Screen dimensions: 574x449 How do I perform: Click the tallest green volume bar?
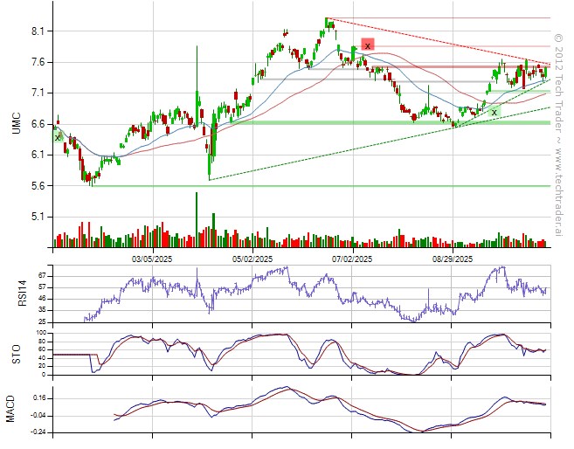pyautogui.click(x=197, y=218)
